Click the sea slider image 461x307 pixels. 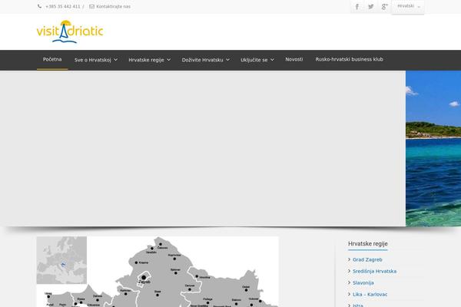click(433, 148)
